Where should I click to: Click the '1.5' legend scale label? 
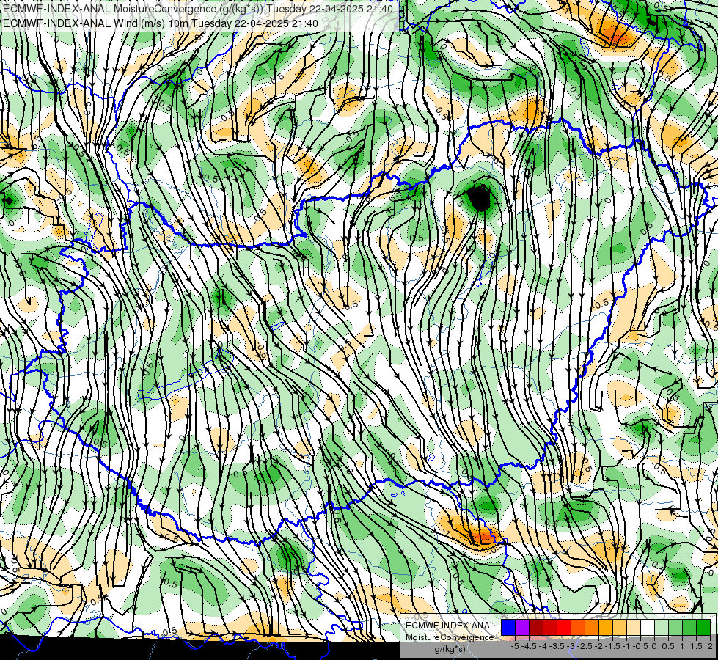click(x=697, y=646)
